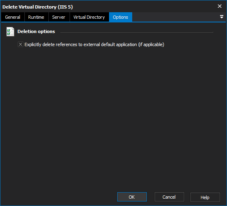Screen dimensions: 227x206
Task: Click the OK button
Action: pos(132,197)
